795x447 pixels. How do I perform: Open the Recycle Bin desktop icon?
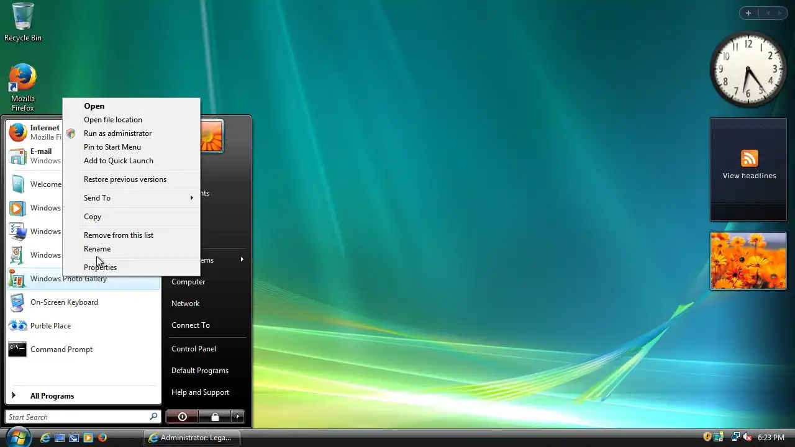23,22
